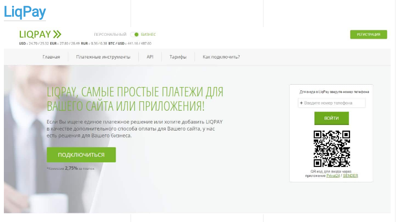This screenshot has height=222, width=396.
Task: Click the green LIQPAY logo
Action: click(40, 34)
